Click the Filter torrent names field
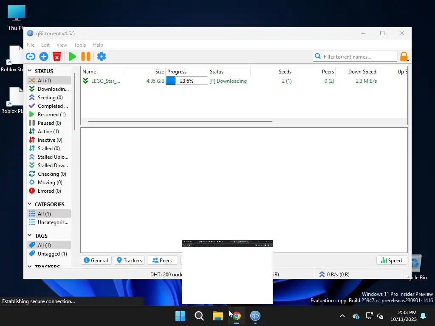The image size is (435, 326). coord(355,56)
